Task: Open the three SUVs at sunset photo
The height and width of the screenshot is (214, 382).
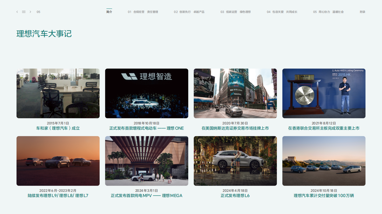Action: (58, 161)
